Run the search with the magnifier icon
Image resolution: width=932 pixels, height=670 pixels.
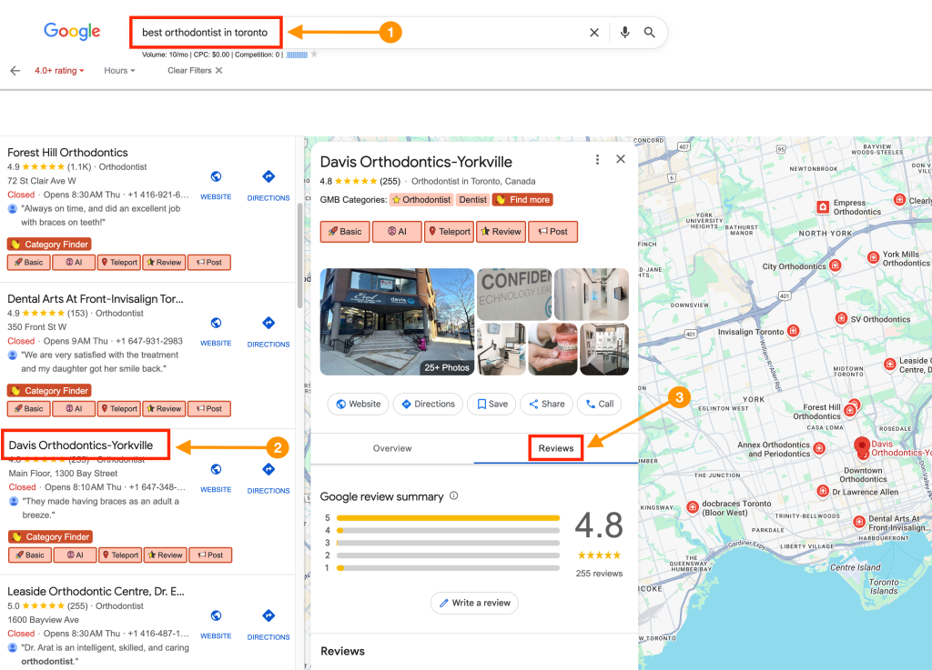650,33
